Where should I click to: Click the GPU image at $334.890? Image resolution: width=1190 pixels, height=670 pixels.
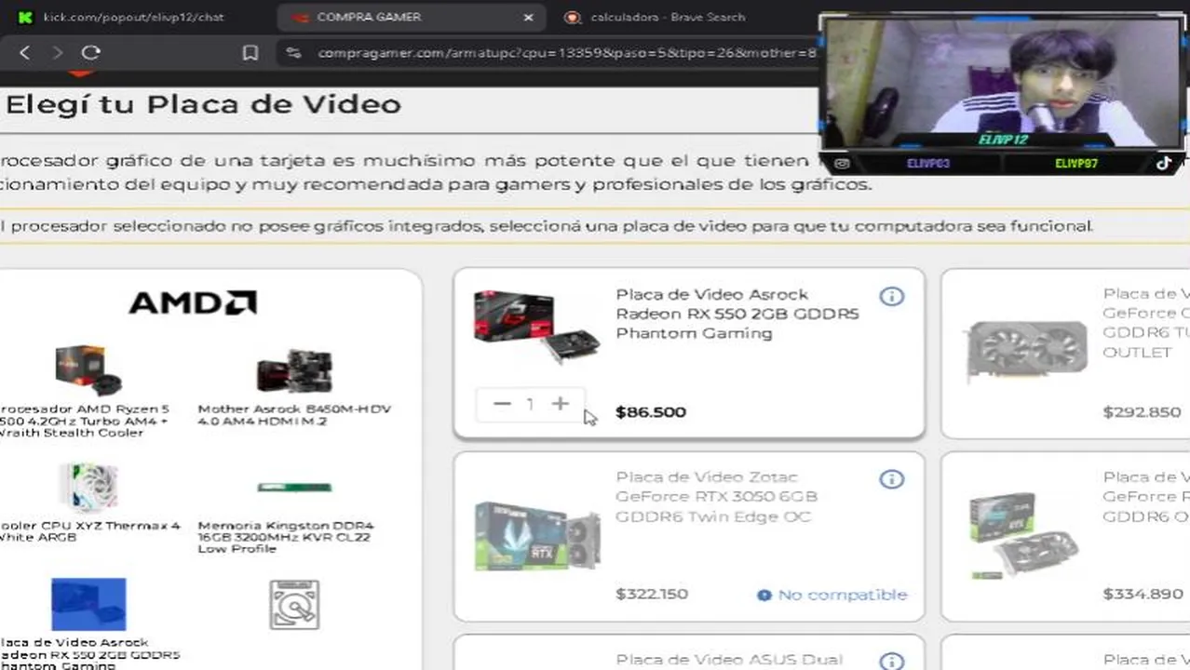[1022, 534]
